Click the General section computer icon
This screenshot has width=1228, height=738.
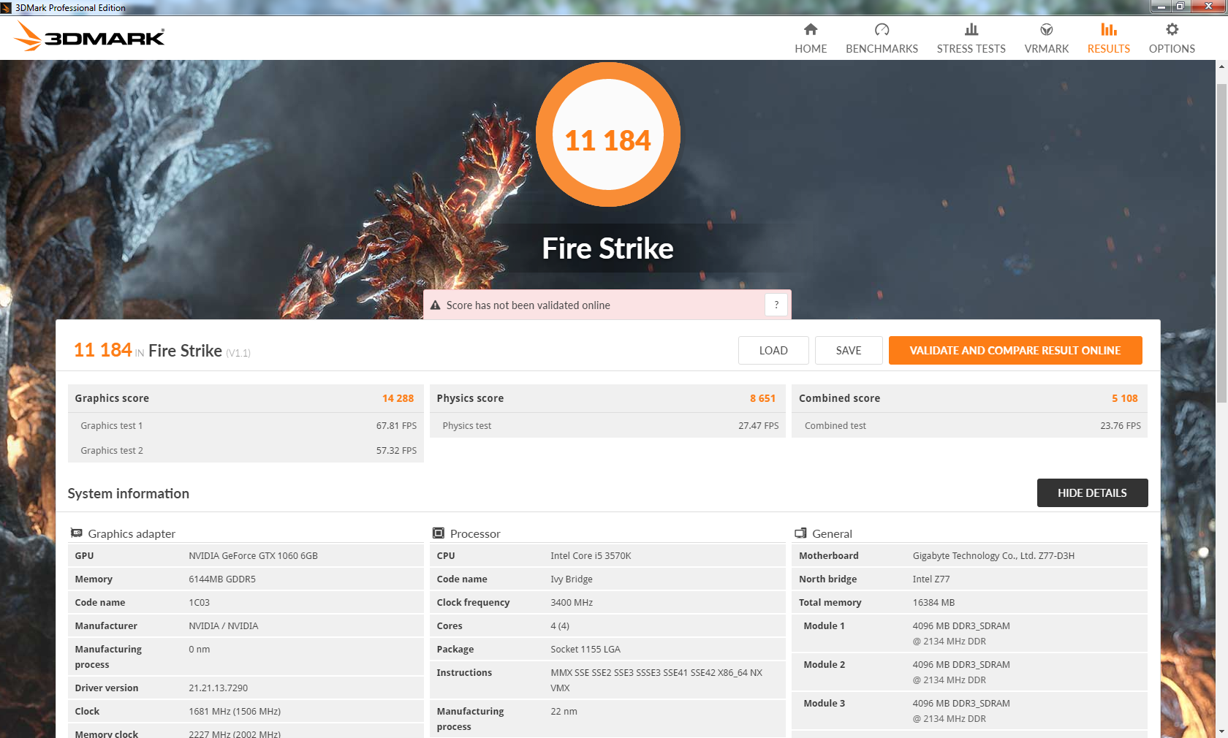800,533
